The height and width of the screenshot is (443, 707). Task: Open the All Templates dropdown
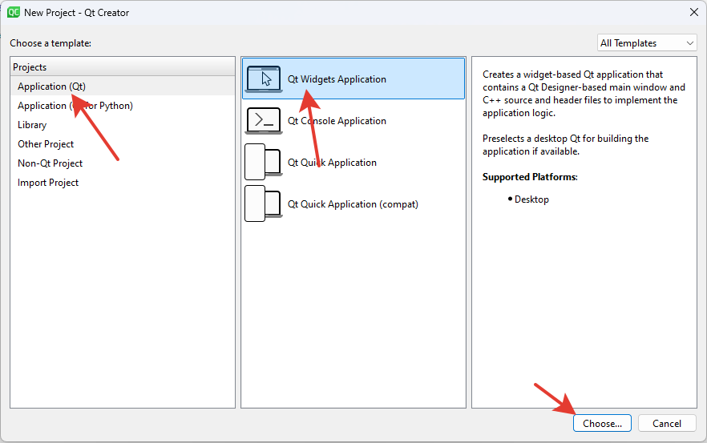[647, 42]
